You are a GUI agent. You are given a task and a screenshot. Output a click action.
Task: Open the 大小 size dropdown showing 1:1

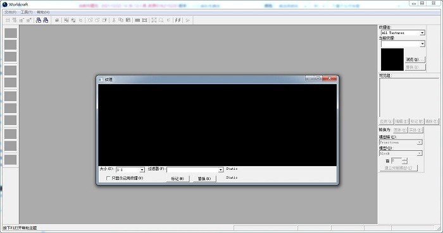(x=130, y=170)
